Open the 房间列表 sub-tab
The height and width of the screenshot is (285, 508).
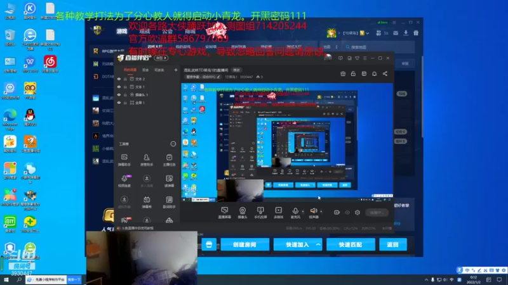[x=238, y=47]
